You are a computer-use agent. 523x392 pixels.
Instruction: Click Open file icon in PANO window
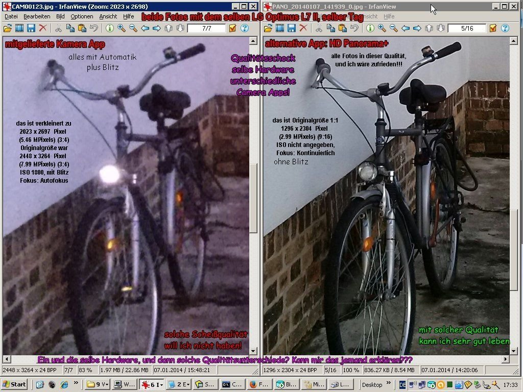coord(268,29)
